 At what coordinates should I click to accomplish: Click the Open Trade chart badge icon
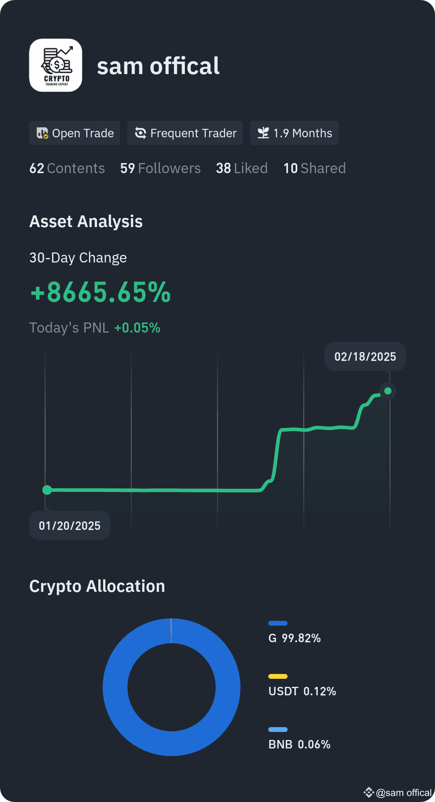click(x=43, y=133)
